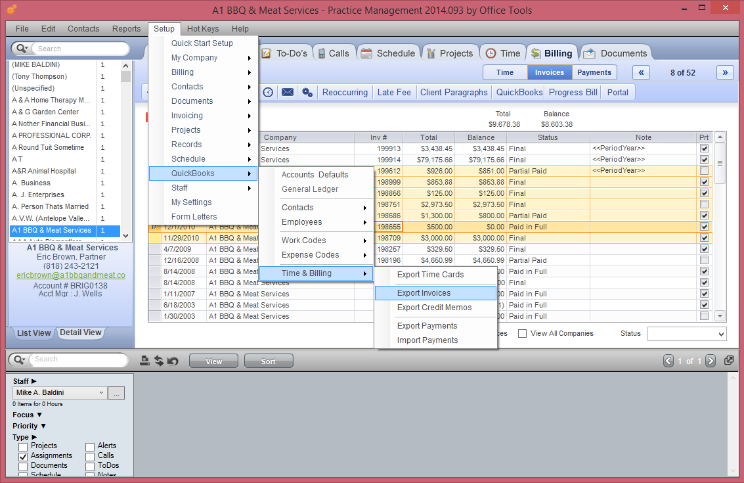Click the lower search magnifier icon
Viewport: 744px width, 483px height.
[x=19, y=359]
